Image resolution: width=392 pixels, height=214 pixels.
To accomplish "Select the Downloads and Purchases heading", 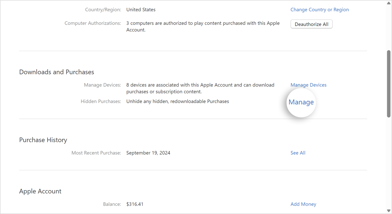I will point(56,72).
